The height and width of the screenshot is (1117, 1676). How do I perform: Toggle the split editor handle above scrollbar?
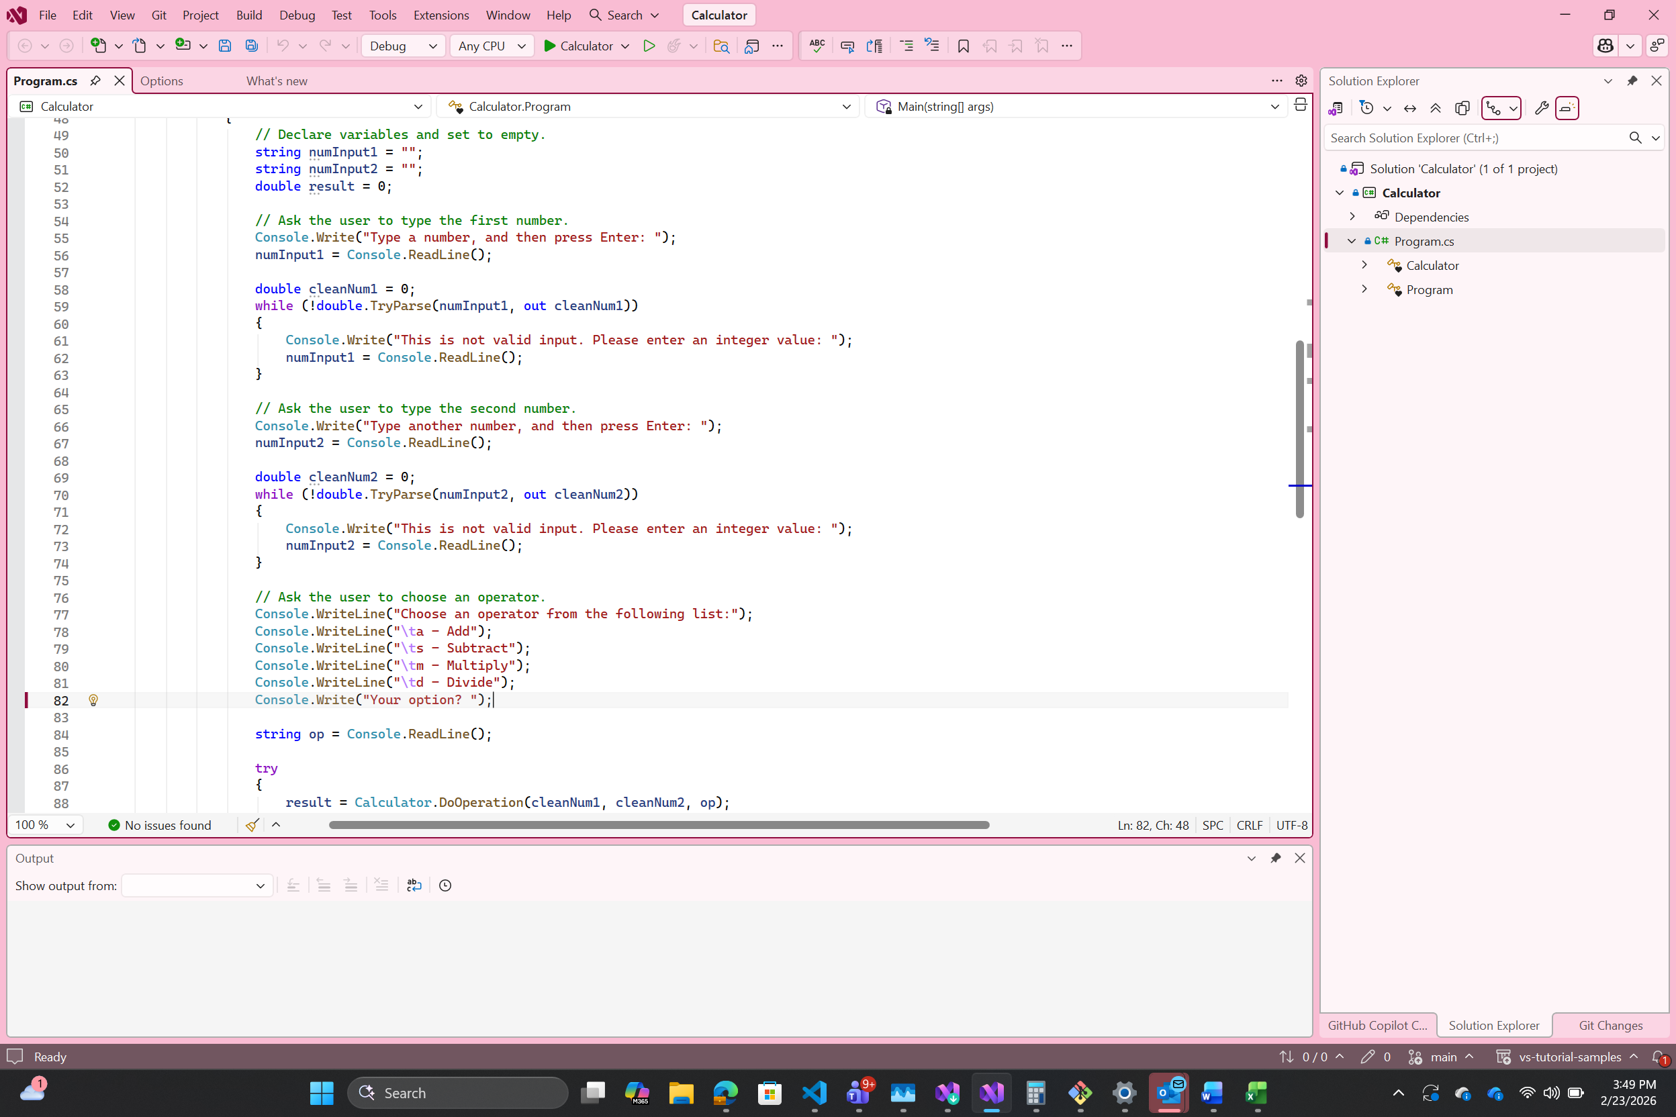coord(1301,105)
